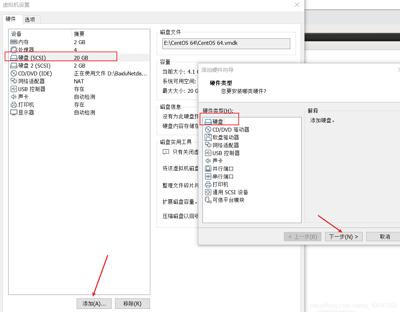Choose the CD/DVD 驱动器 icon in wizard

coord(208,129)
